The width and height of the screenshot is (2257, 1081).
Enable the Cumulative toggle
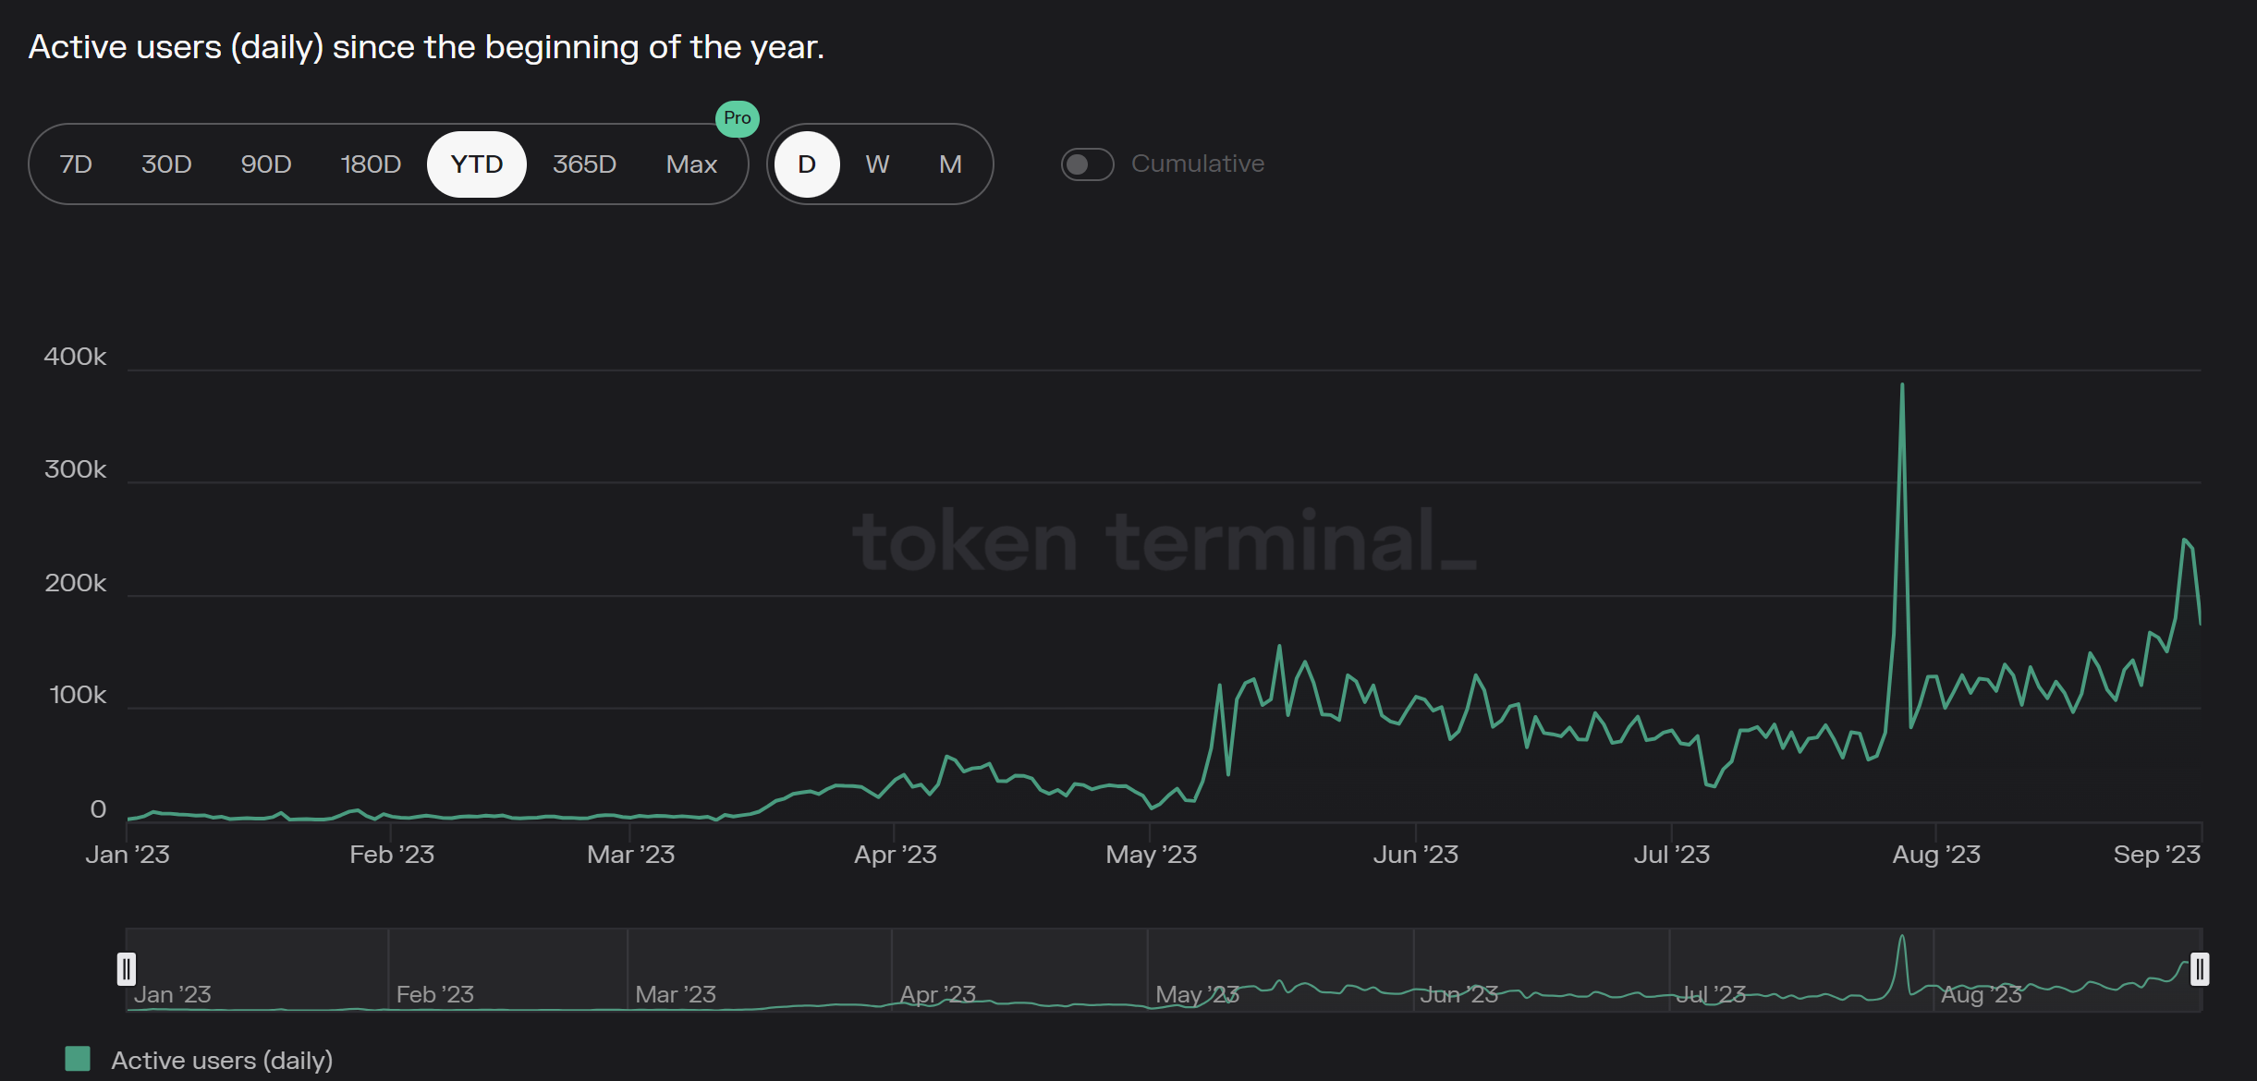[x=1087, y=164]
